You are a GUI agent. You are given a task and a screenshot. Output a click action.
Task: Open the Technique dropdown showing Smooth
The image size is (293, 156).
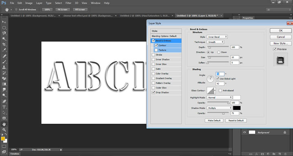tap(215, 42)
